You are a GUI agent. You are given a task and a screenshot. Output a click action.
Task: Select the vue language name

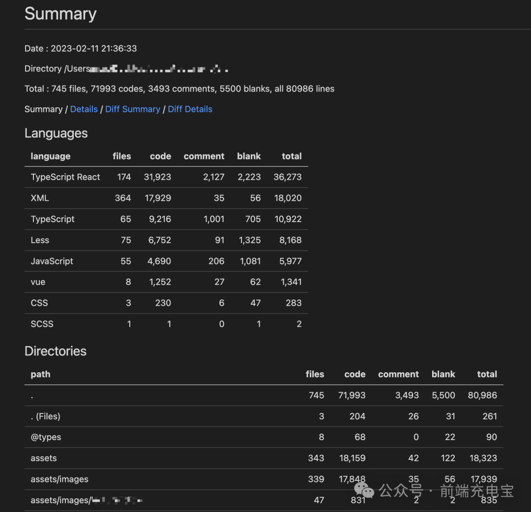coord(38,282)
